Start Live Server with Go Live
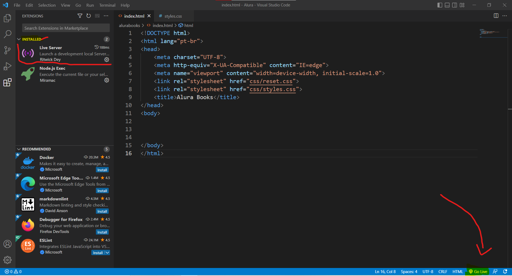Image resolution: width=512 pixels, height=276 pixels. click(478, 271)
